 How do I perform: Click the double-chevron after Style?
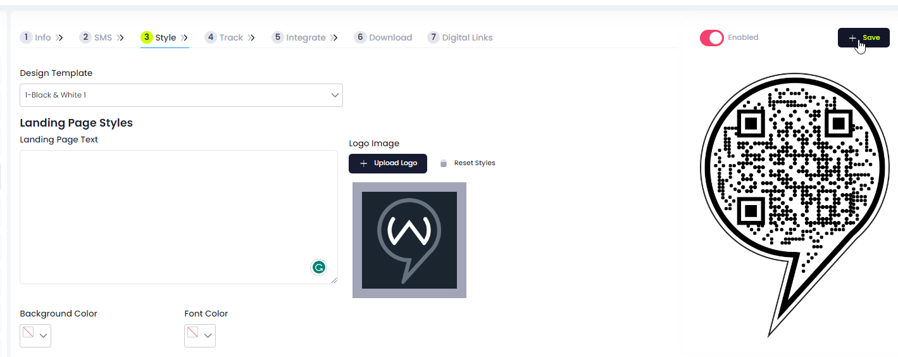pos(184,38)
